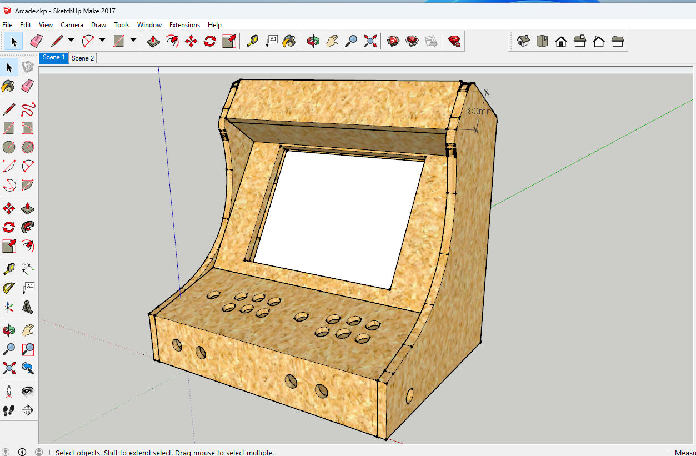This screenshot has height=456, width=696.
Task: Expand the arc tools dropdown arrow
Action: tap(102, 41)
